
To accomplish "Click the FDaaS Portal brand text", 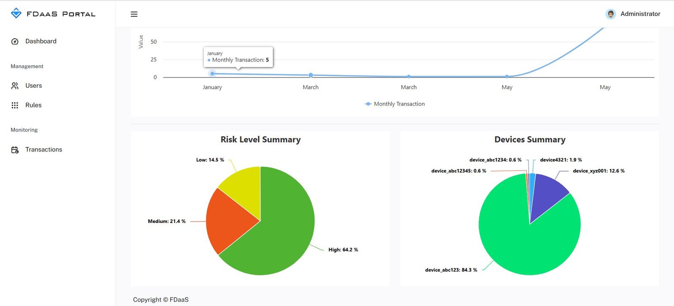I will click(61, 14).
